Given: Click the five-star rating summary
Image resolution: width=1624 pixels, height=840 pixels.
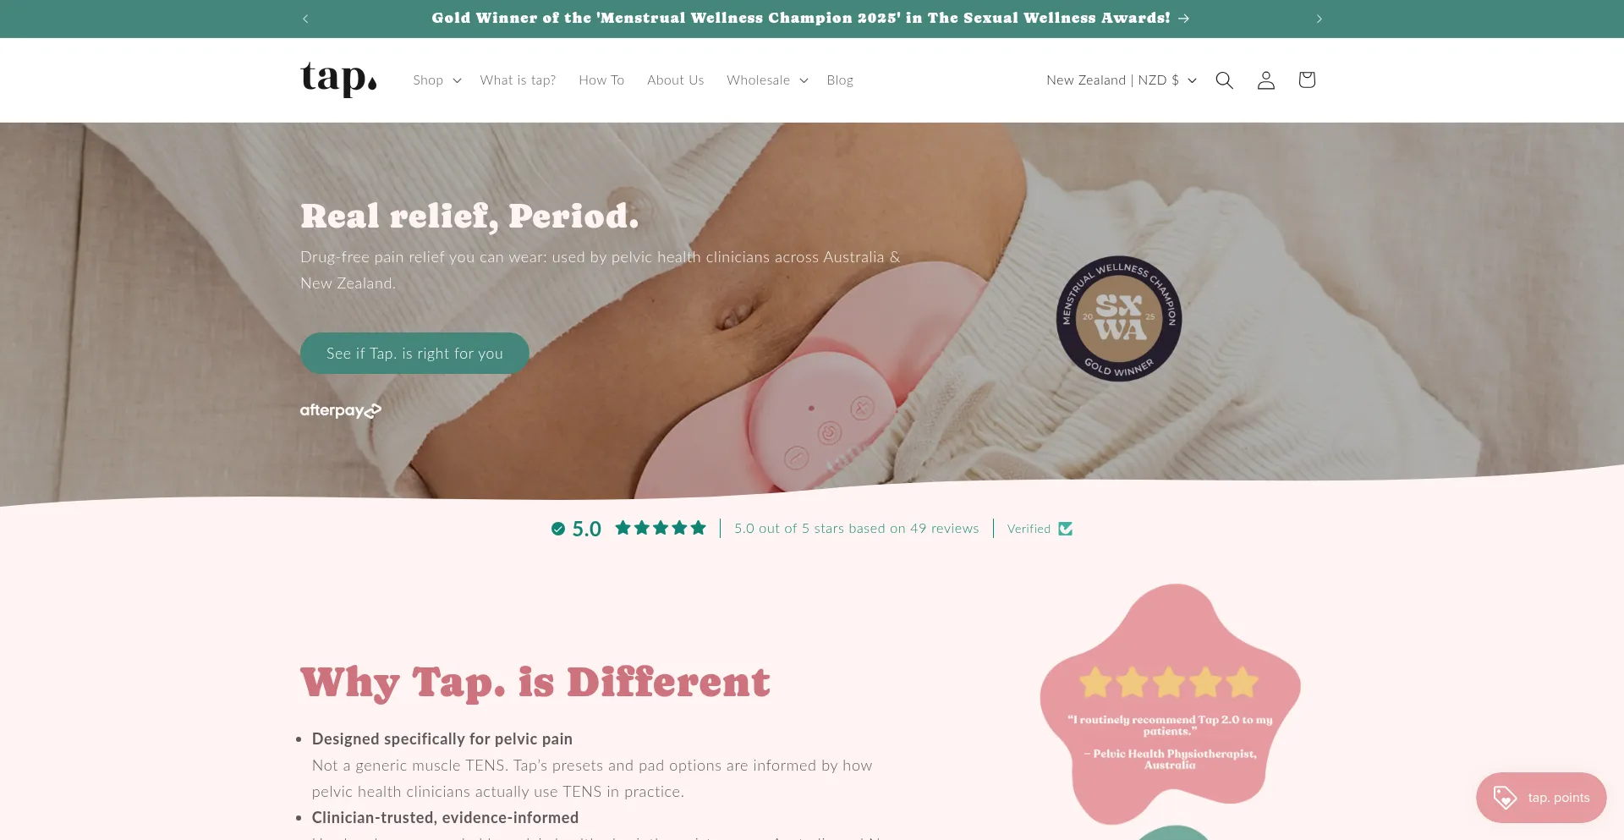Looking at the screenshot, I should pyautogui.click(x=660, y=529).
